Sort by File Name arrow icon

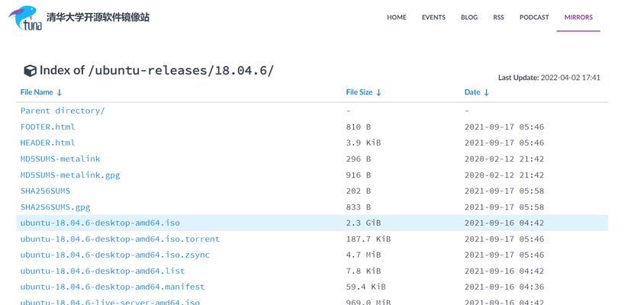tap(59, 92)
